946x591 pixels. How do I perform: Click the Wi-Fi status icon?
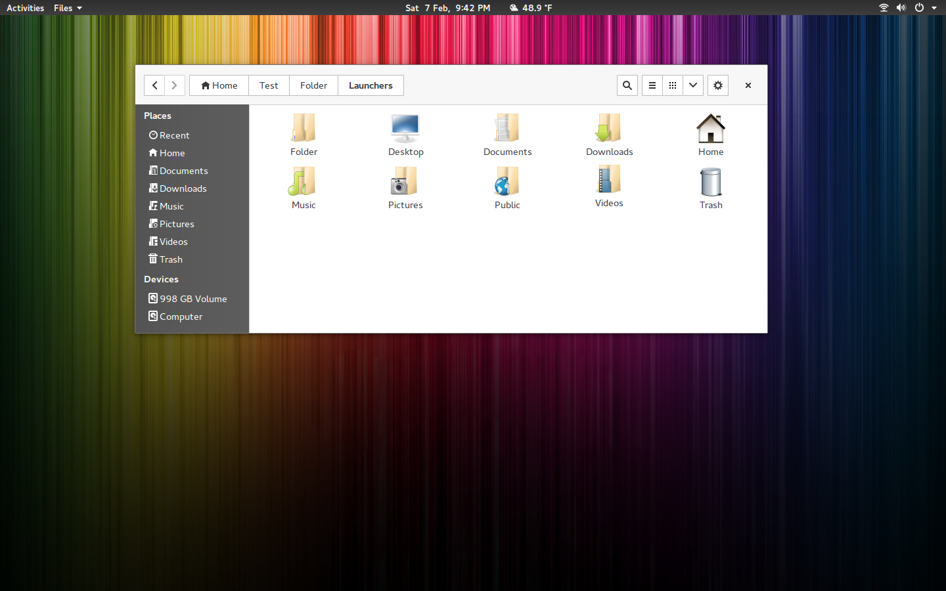tap(884, 8)
